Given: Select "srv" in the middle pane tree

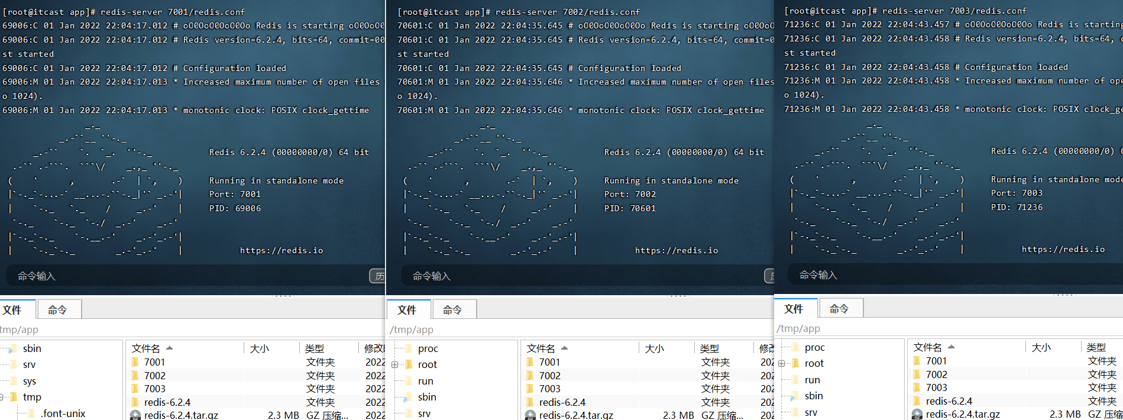Looking at the screenshot, I should coord(424,413).
